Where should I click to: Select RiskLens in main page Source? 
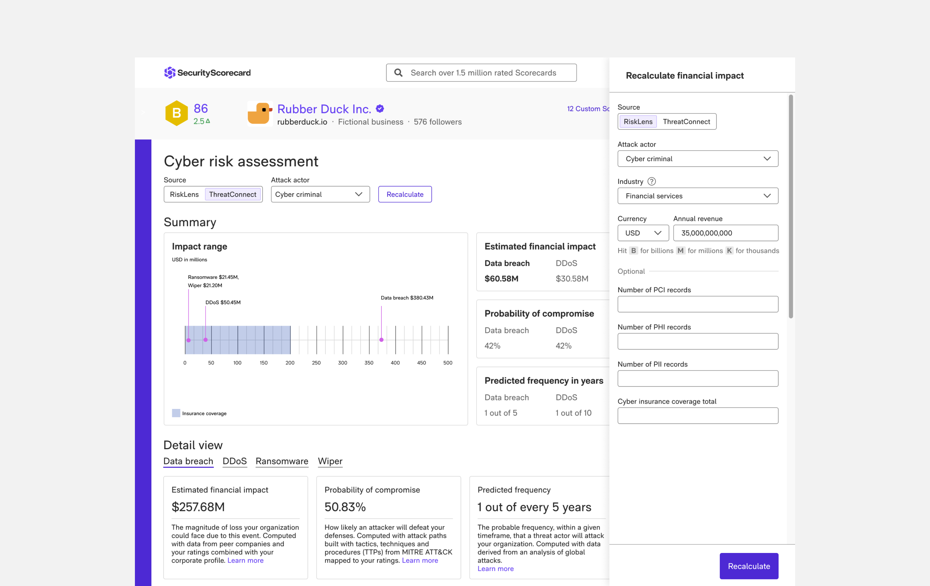pos(184,194)
